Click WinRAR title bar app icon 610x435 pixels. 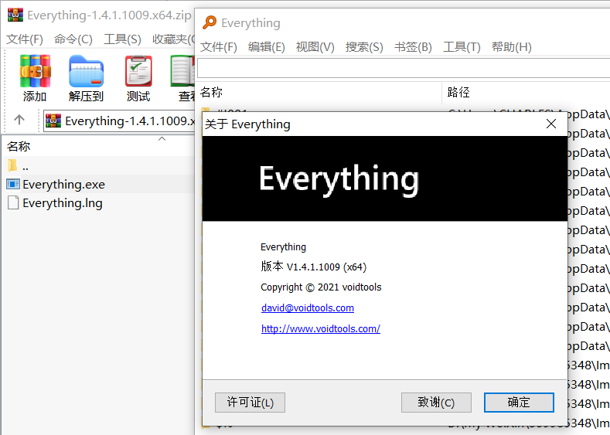15,15
